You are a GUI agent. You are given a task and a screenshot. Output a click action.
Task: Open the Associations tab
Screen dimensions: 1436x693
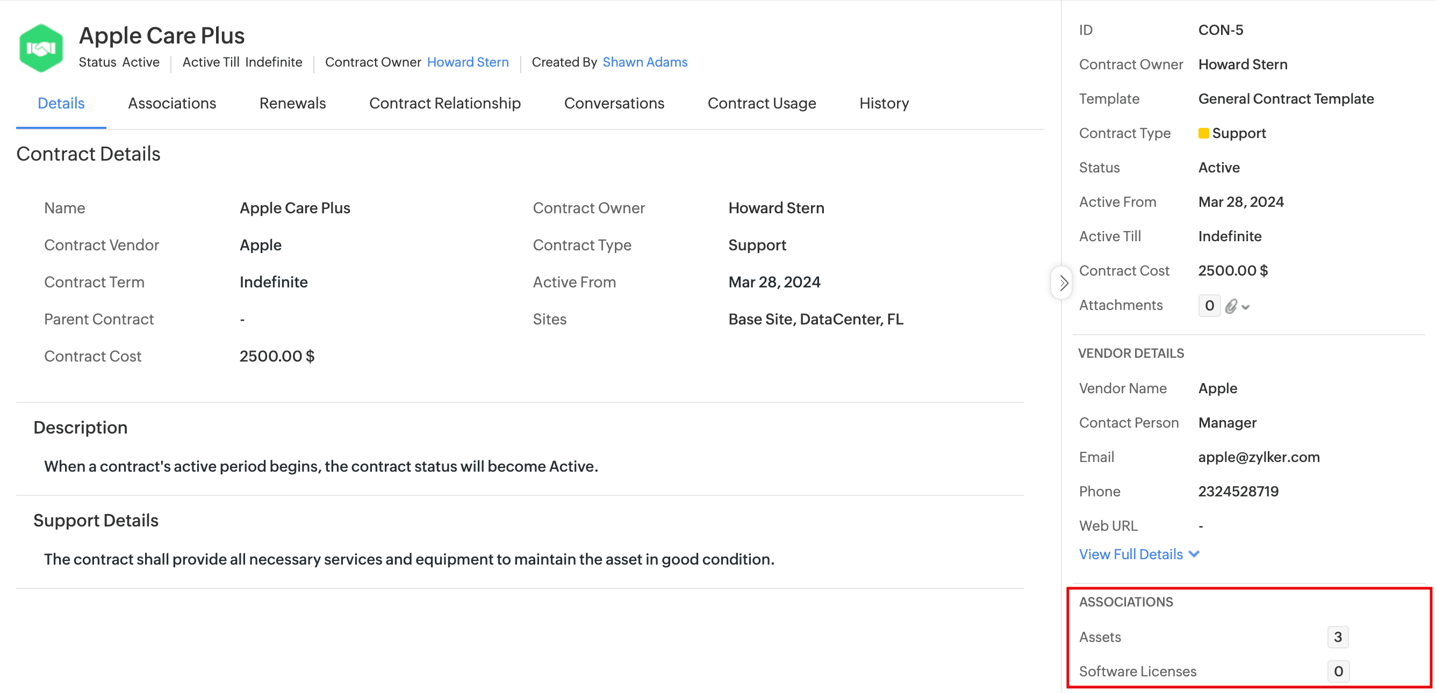tap(173, 103)
